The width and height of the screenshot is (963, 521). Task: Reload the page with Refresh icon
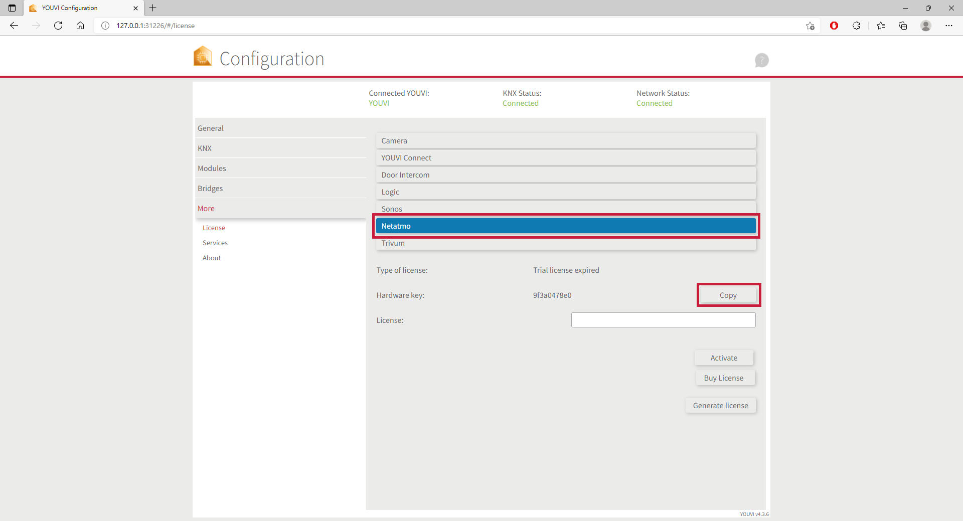pyautogui.click(x=58, y=26)
